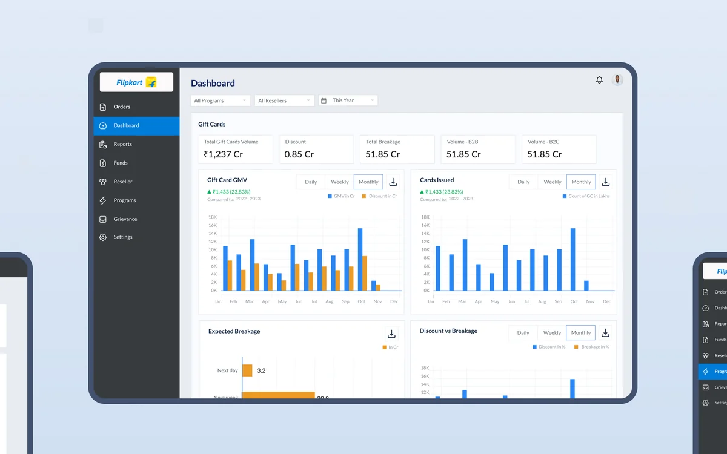Navigate to Reseller section
Screen dimensions: 727x454
point(136,182)
